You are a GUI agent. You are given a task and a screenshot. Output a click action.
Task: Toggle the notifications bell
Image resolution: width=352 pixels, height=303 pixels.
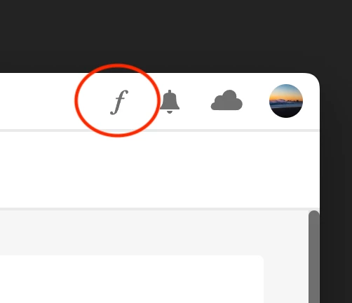(170, 102)
